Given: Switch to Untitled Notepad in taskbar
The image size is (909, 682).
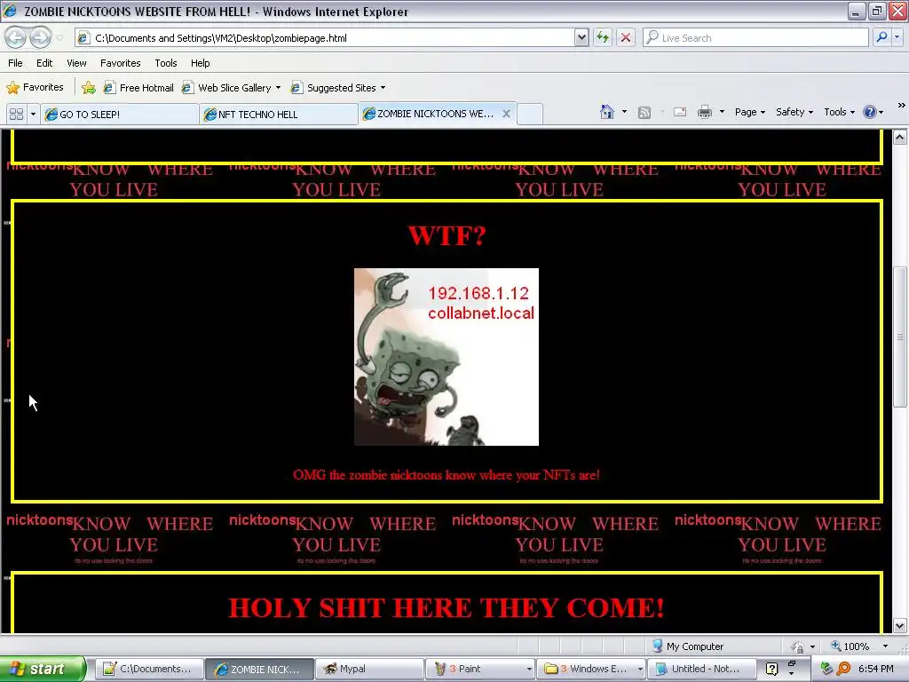Looking at the screenshot, I should (x=701, y=669).
